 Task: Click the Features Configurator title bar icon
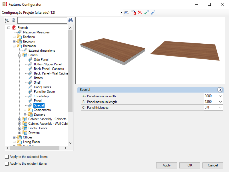pos(5,4)
